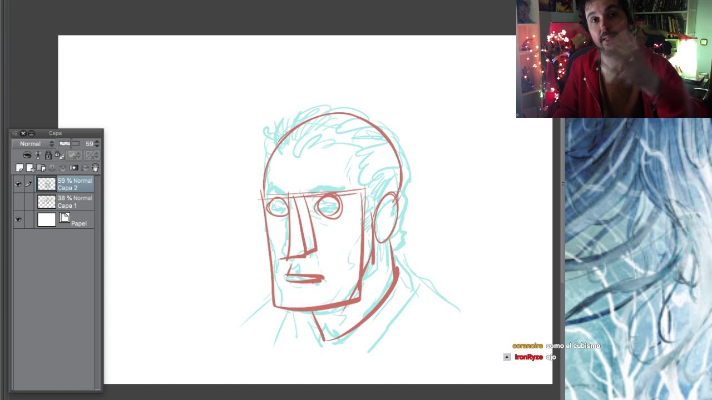This screenshot has height=400, width=712.
Task: Hide the Papel layer
Action: click(x=18, y=220)
